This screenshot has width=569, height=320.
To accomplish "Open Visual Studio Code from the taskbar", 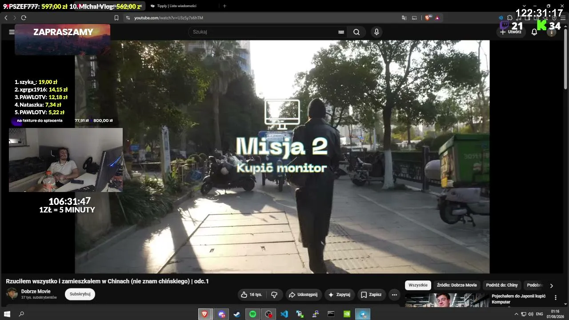I will (x=284, y=314).
